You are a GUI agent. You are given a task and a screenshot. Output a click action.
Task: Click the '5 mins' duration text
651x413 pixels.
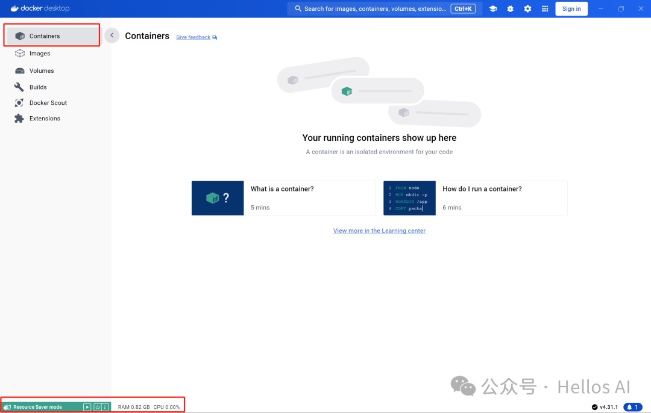(x=260, y=208)
